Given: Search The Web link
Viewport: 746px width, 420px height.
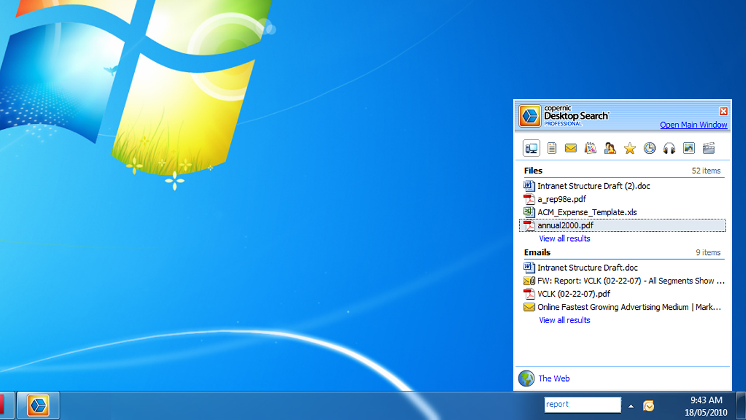Looking at the screenshot, I should 554,379.
